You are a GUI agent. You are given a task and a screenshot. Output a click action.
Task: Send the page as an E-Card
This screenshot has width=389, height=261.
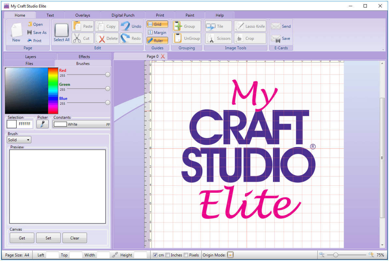281,26
